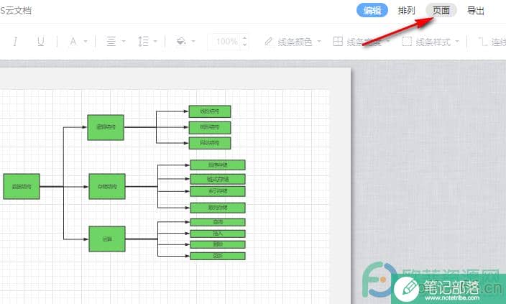Select the 查询 leaf box
Viewport: 506px width, 304px height.
[x=218, y=222]
